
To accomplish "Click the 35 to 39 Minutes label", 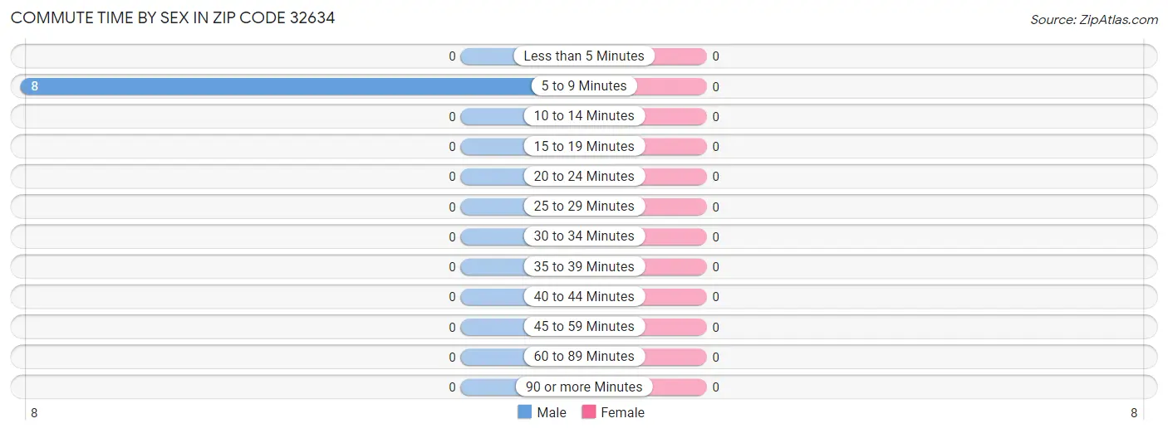I will click(584, 266).
